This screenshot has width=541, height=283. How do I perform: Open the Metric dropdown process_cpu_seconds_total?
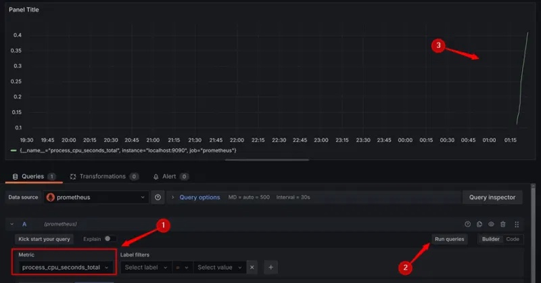pos(64,267)
